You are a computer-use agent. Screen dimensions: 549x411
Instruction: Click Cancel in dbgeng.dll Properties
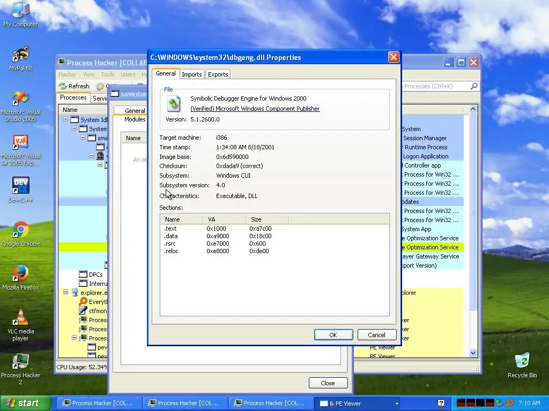click(x=377, y=335)
